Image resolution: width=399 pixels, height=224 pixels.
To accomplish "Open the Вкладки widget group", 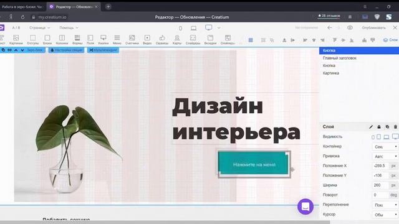I will [x=211, y=40].
